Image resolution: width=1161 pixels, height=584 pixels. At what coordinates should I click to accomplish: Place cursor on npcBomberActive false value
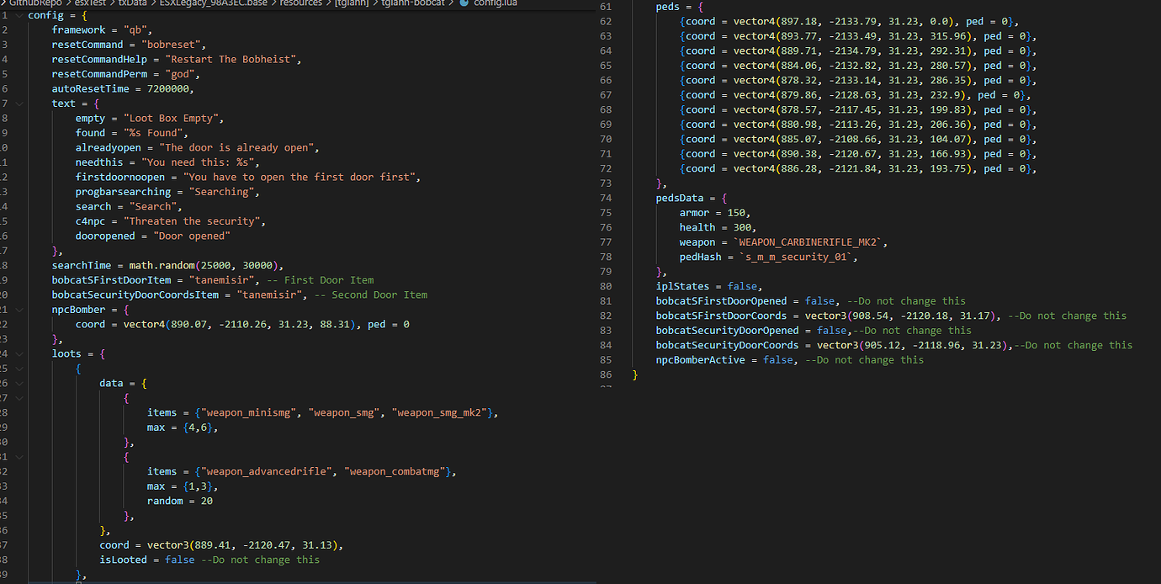(777, 360)
